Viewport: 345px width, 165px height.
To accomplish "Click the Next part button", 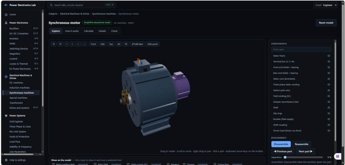I will click(305, 151).
